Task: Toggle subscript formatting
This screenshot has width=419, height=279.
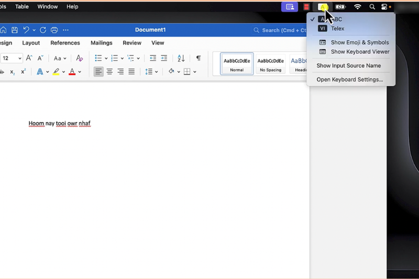Action: (x=12, y=72)
